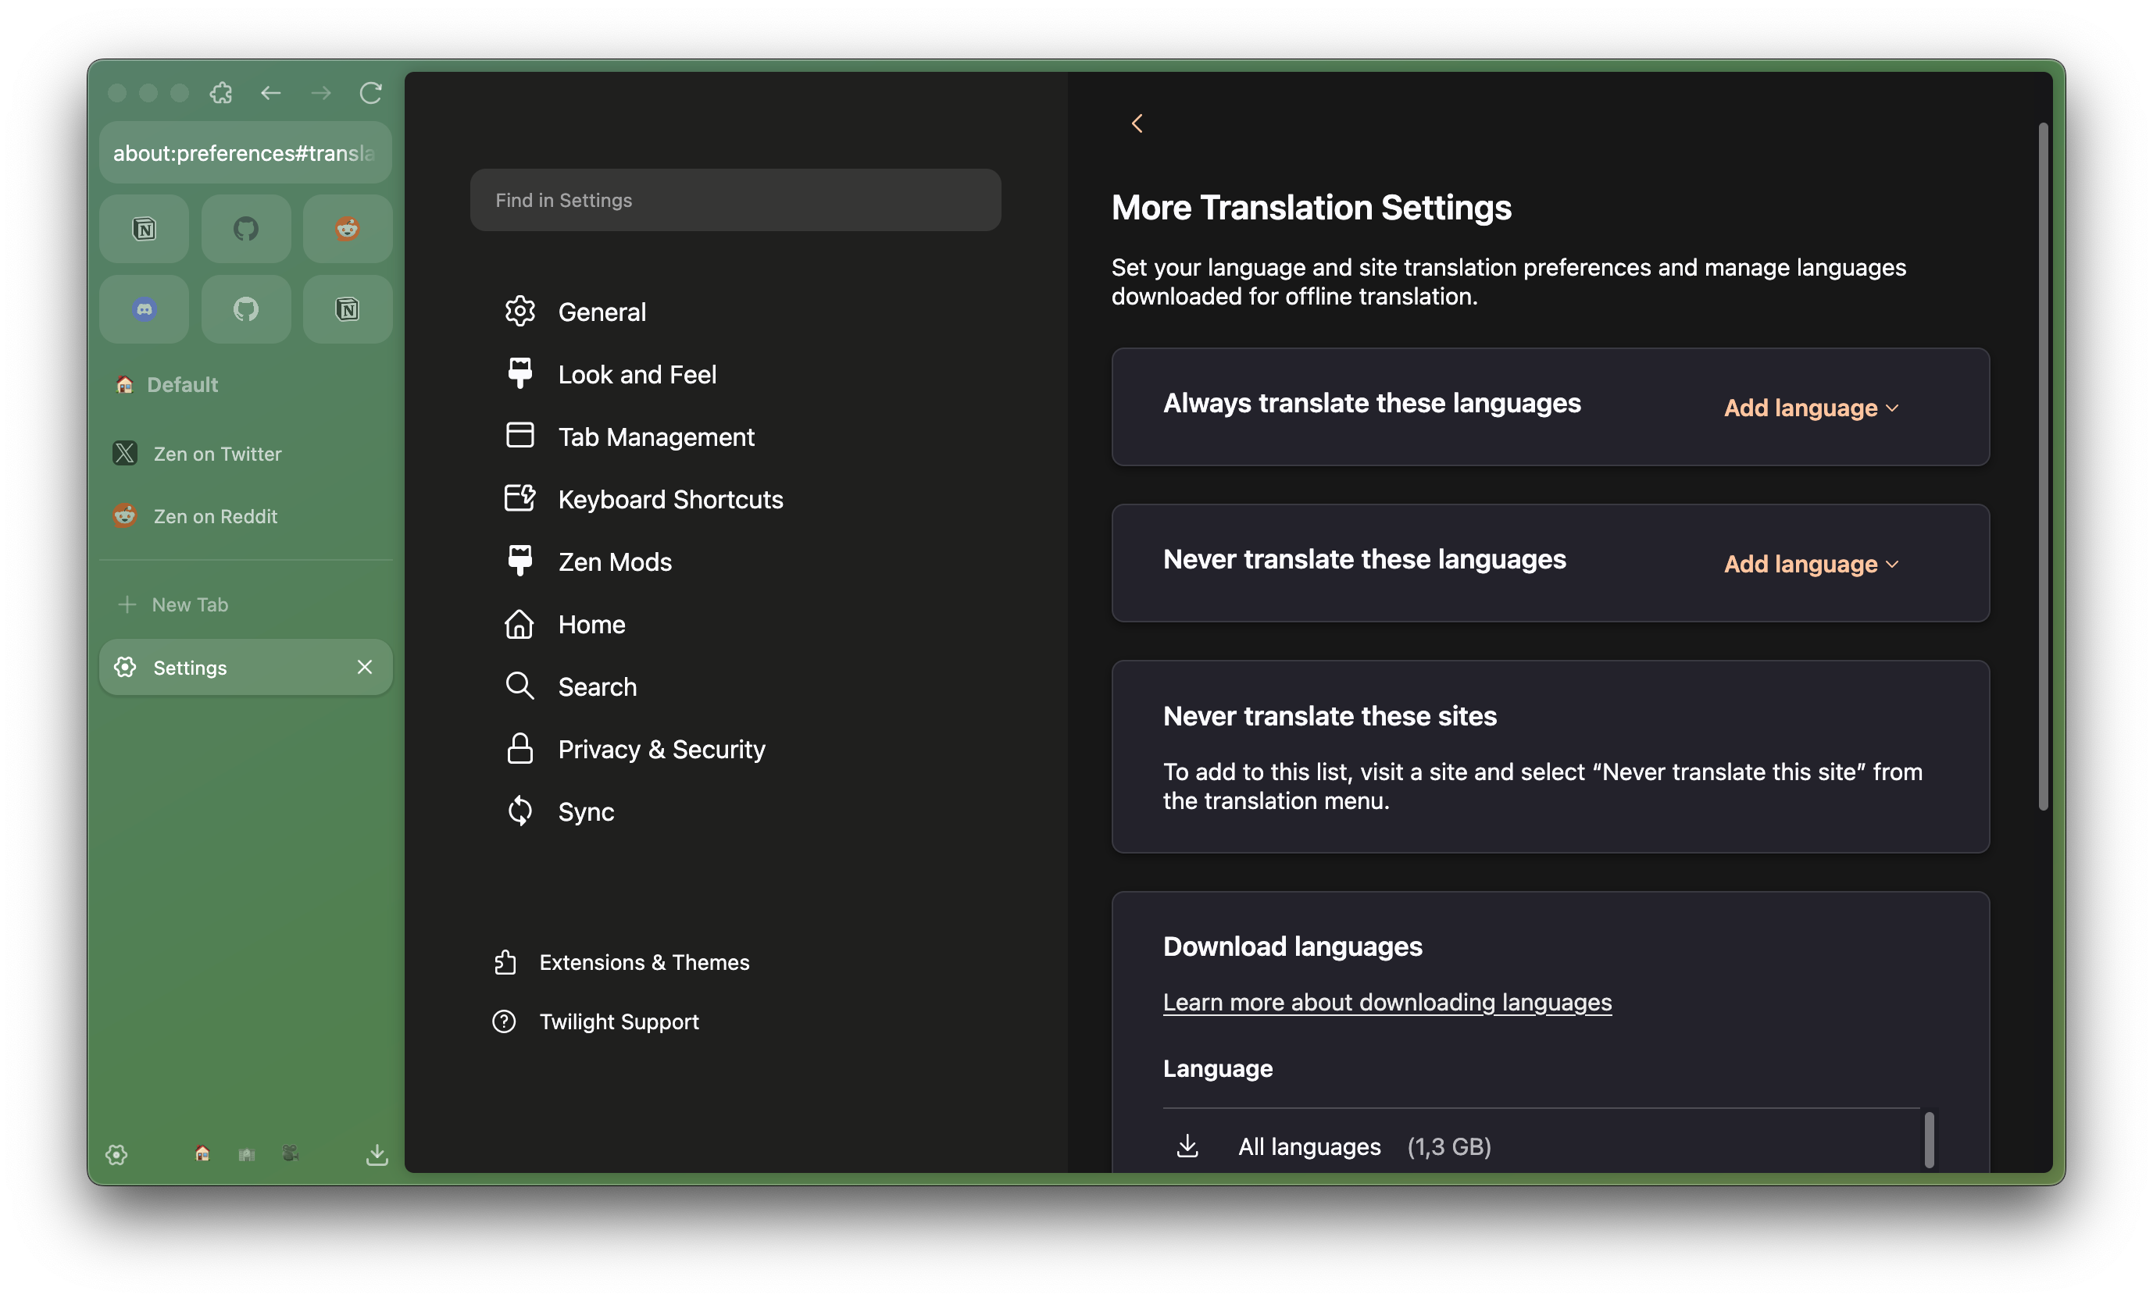
Task: Open the Privacy & Security settings category
Action: [661, 749]
